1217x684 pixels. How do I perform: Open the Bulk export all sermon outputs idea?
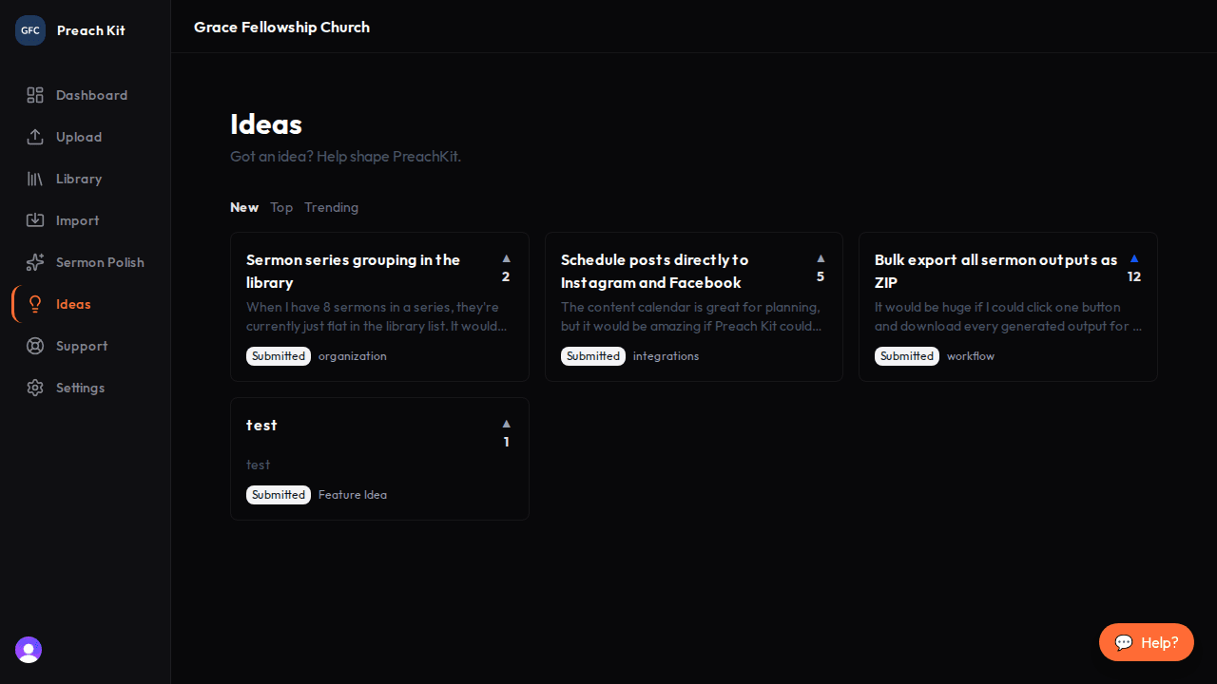pos(995,271)
